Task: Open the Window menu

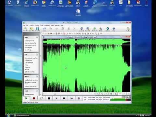Action: pos(57,25)
